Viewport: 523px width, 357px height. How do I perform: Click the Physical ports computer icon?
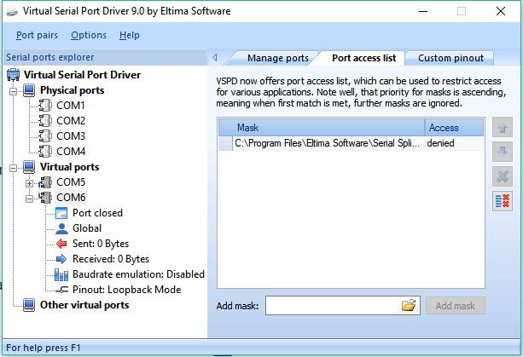pos(29,90)
